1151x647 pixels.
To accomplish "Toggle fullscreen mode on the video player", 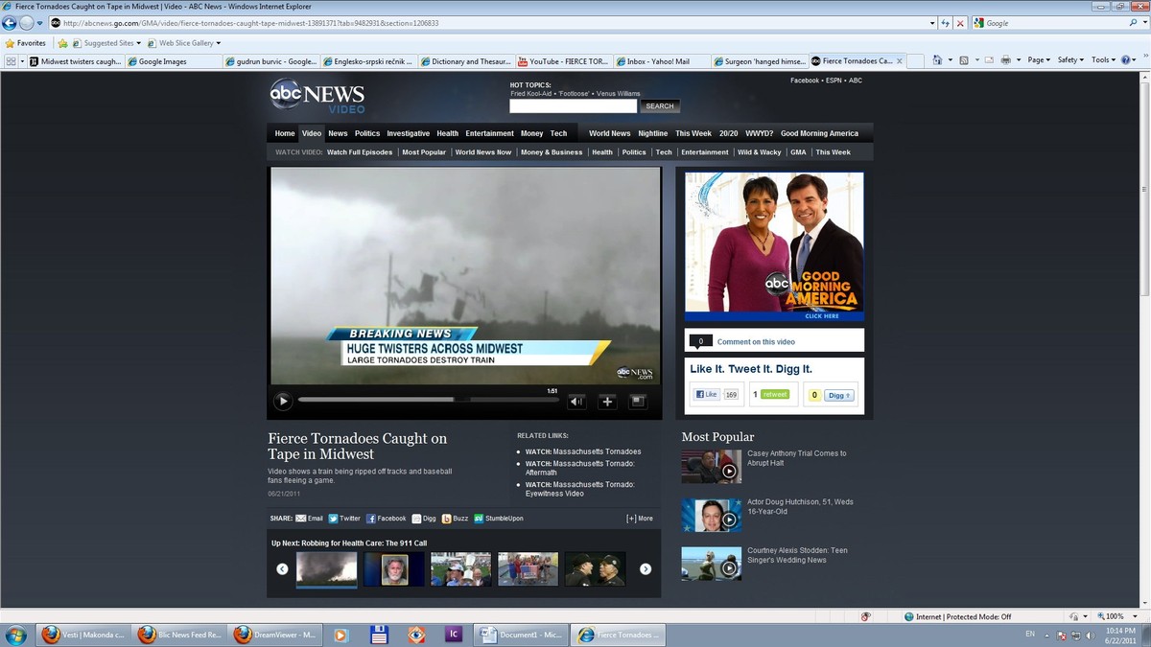I will point(637,401).
